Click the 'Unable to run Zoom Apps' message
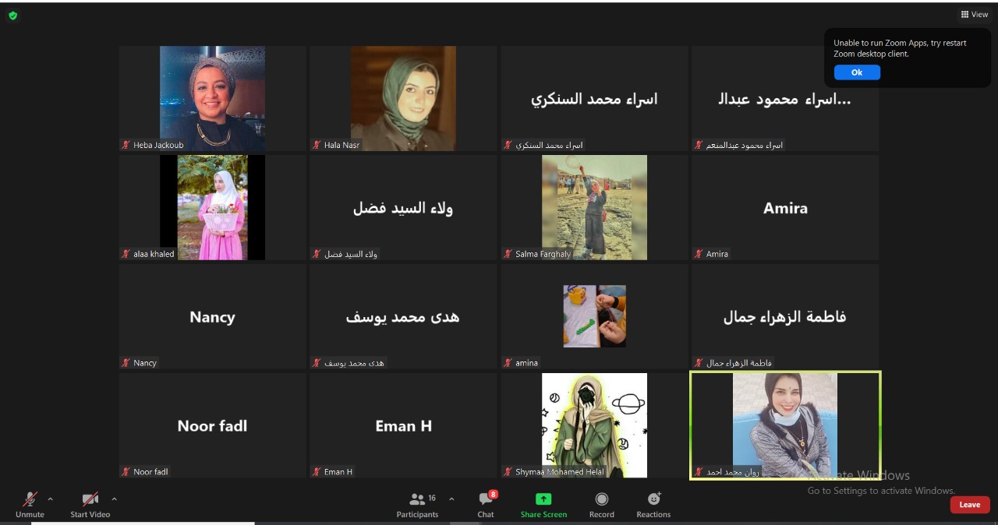Viewport: 998px width, 525px height. tap(900, 48)
